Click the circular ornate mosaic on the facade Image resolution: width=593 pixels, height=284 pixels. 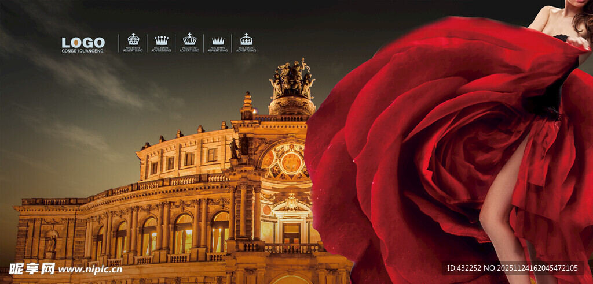[x=291, y=162]
